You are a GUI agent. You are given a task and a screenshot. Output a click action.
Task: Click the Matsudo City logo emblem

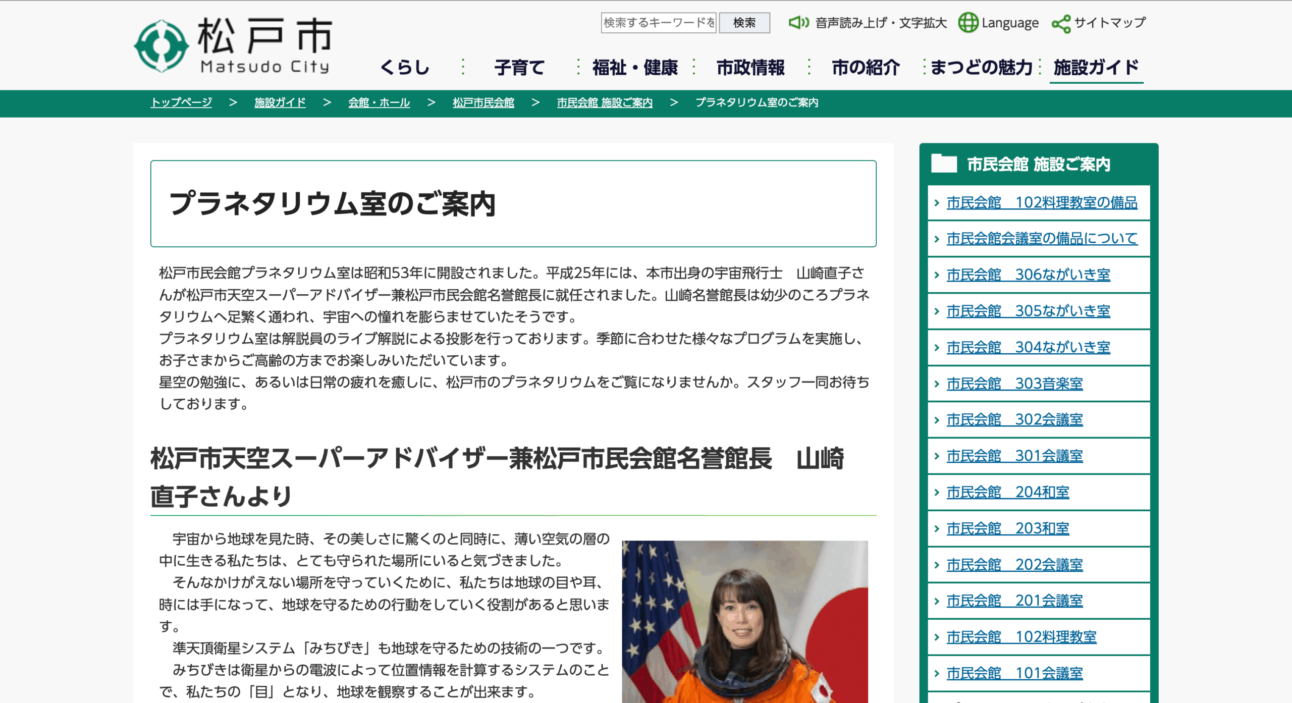click(x=161, y=45)
